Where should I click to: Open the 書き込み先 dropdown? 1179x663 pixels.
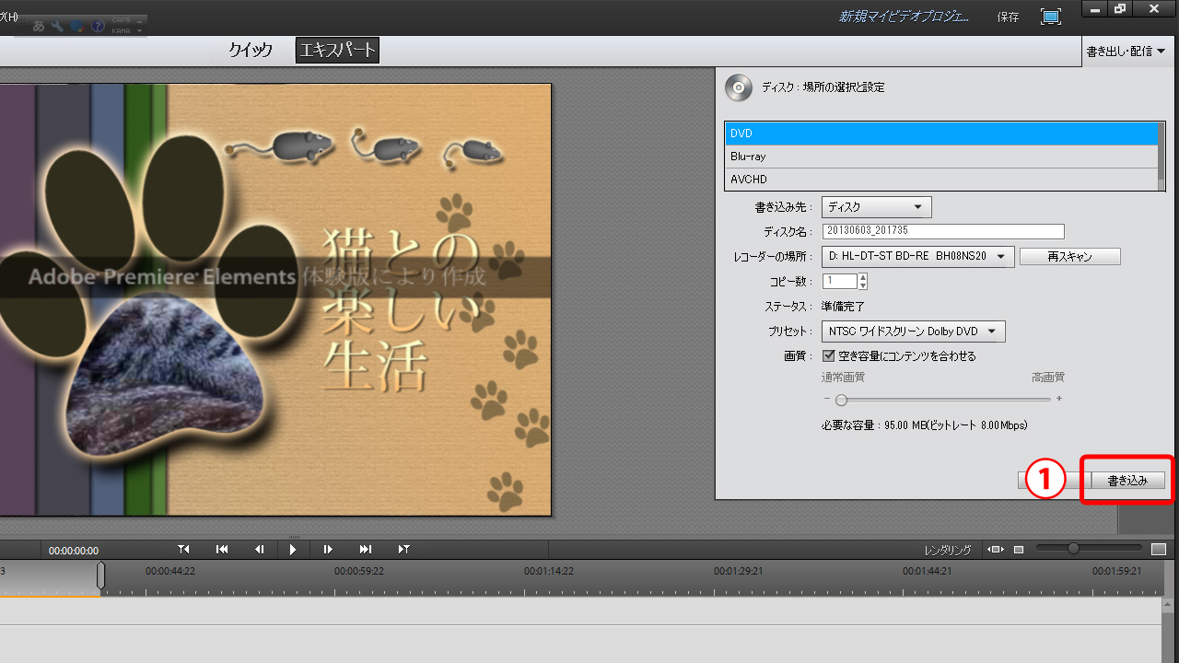click(876, 207)
